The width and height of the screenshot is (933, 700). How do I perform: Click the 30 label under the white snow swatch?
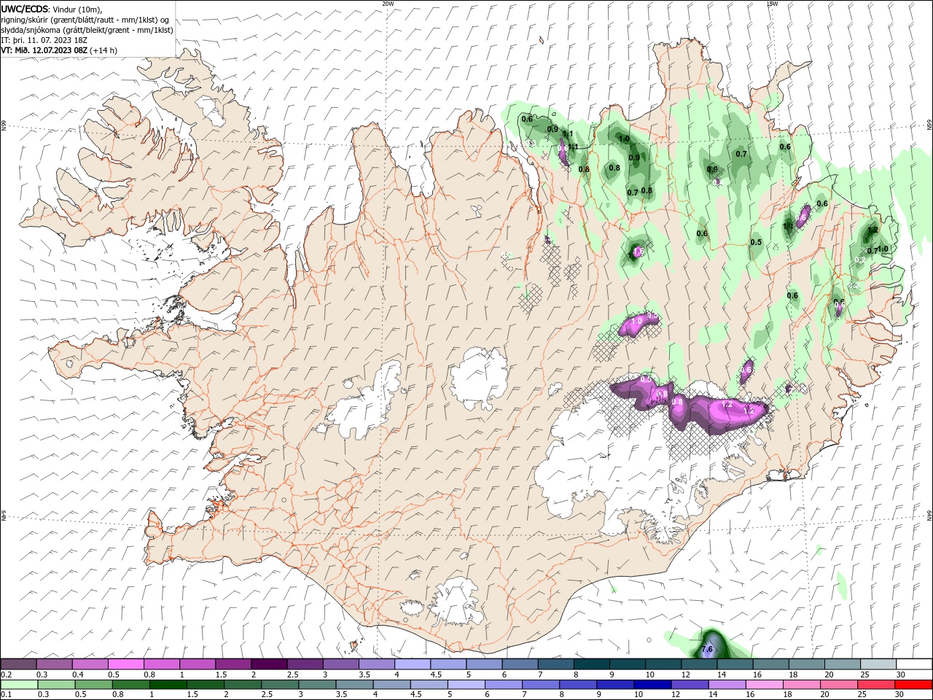[x=901, y=674]
